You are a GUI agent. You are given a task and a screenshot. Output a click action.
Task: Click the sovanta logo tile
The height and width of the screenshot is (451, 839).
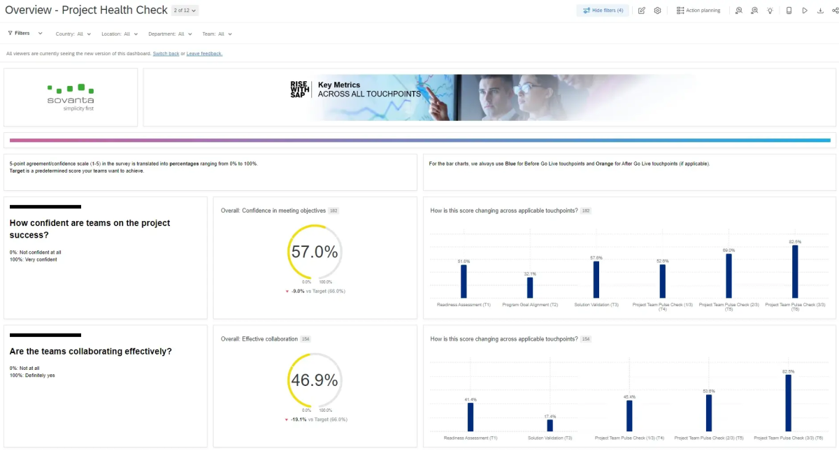[x=71, y=97]
